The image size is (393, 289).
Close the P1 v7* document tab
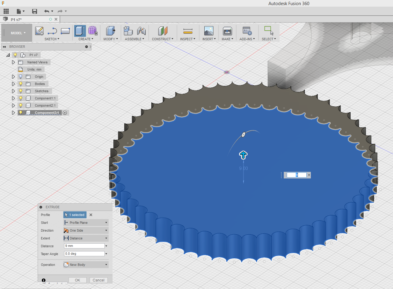click(x=56, y=19)
